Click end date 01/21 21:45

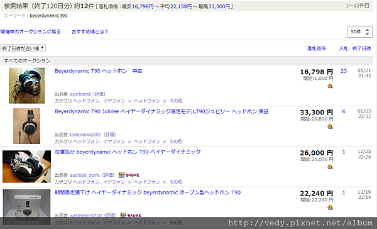(364, 73)
